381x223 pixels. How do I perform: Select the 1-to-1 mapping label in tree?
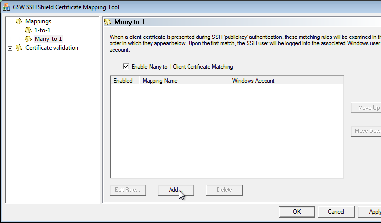[x=42, y=30]
